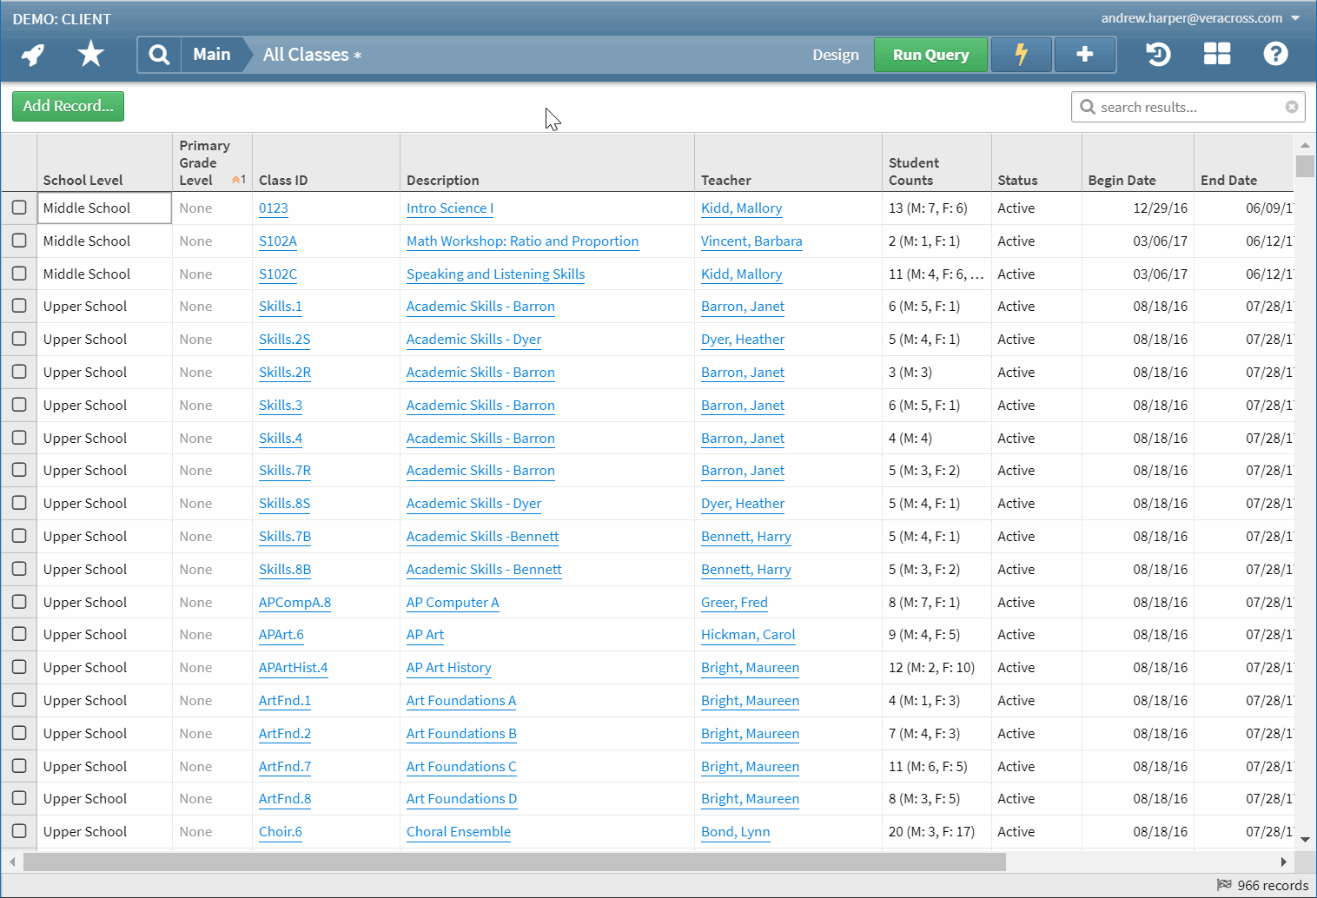Image resolution: width=1317 pixels, height=898 pixels.
Task: View query history via the clock icon
Action: [x=1157, y=54]
